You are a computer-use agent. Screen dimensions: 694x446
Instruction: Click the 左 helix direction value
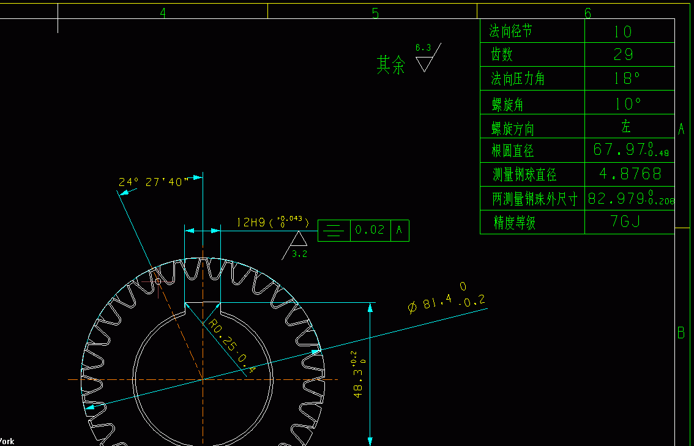[625, 127]
